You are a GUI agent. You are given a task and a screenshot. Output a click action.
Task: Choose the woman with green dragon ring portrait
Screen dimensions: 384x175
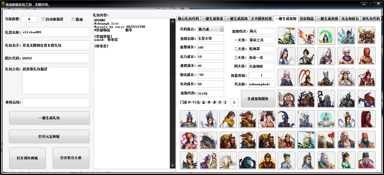326,36
